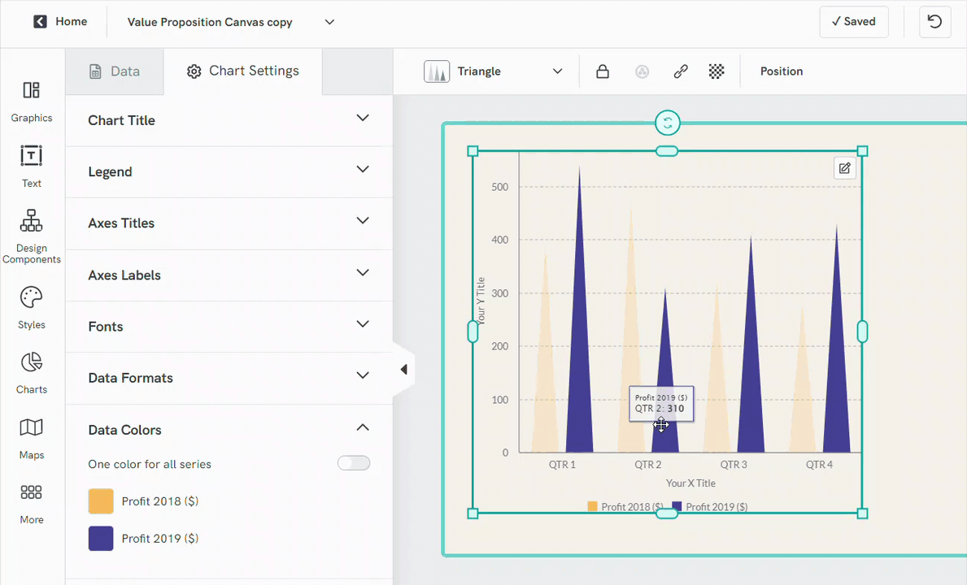Open the Charts panel
This screenshot has width=967, height=585.
point(31,370)
